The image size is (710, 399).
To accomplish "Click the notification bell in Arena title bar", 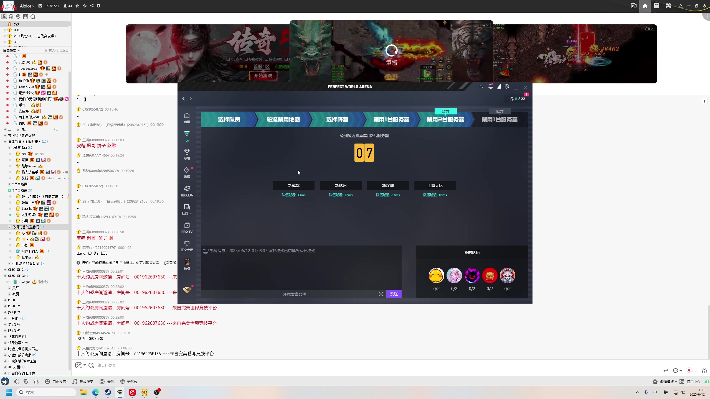I will 490,86.
